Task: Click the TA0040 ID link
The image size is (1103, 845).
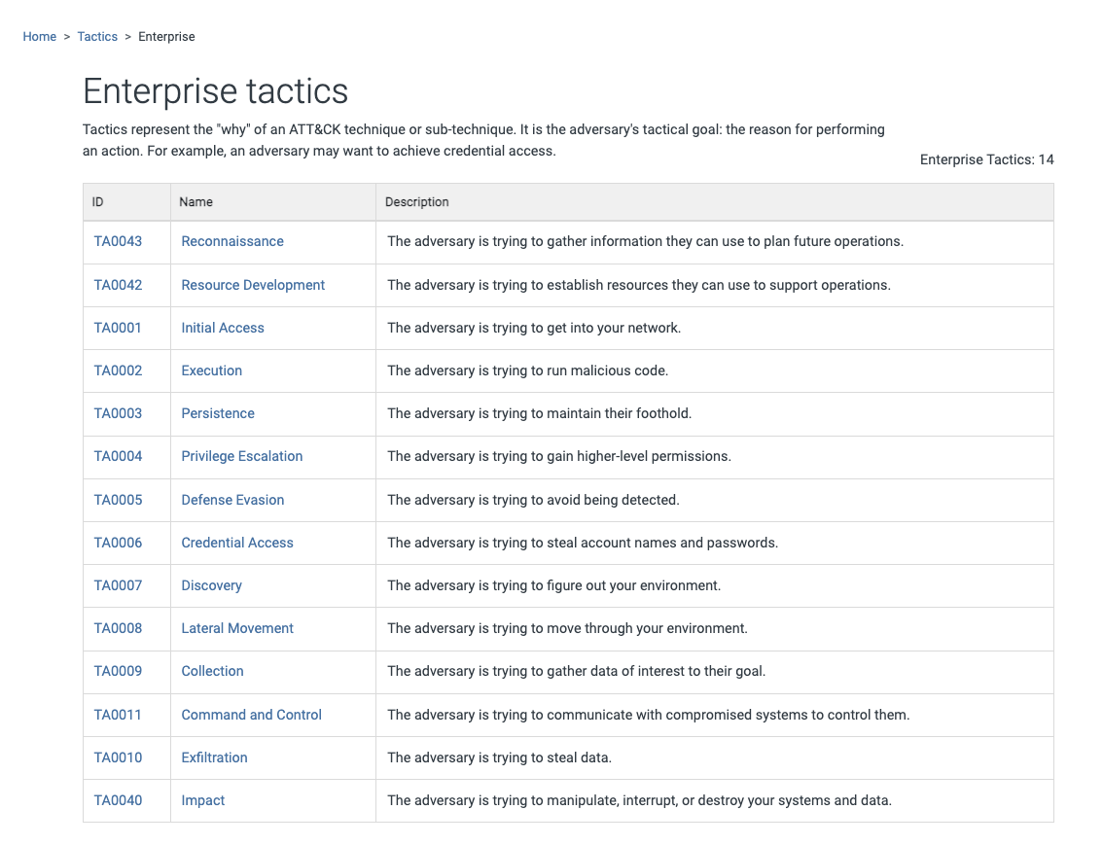Action: click(x=118, y=800)
